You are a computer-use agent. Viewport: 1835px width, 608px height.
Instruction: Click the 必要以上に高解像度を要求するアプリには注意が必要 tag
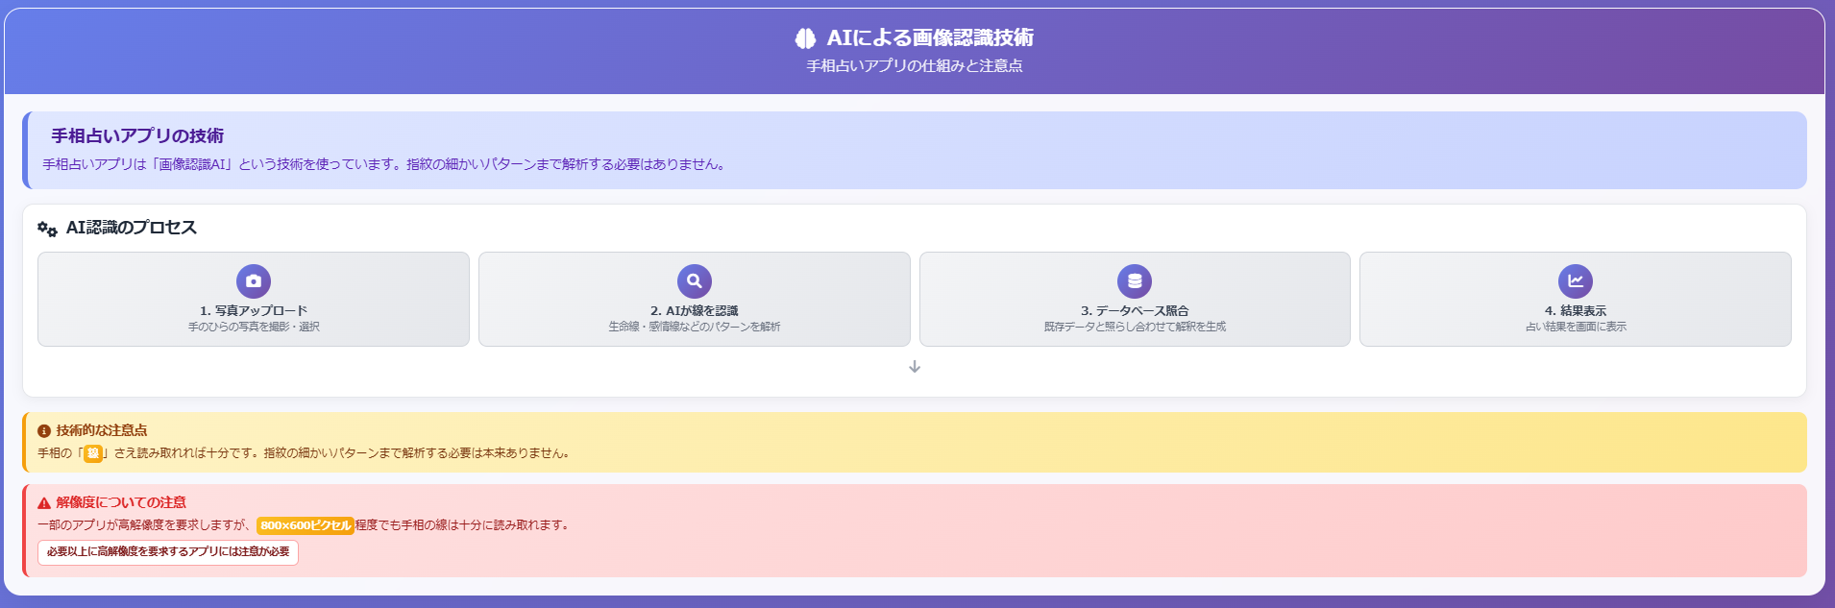[168, 552]
